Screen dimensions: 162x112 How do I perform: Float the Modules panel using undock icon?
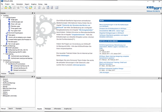point(32,13)
